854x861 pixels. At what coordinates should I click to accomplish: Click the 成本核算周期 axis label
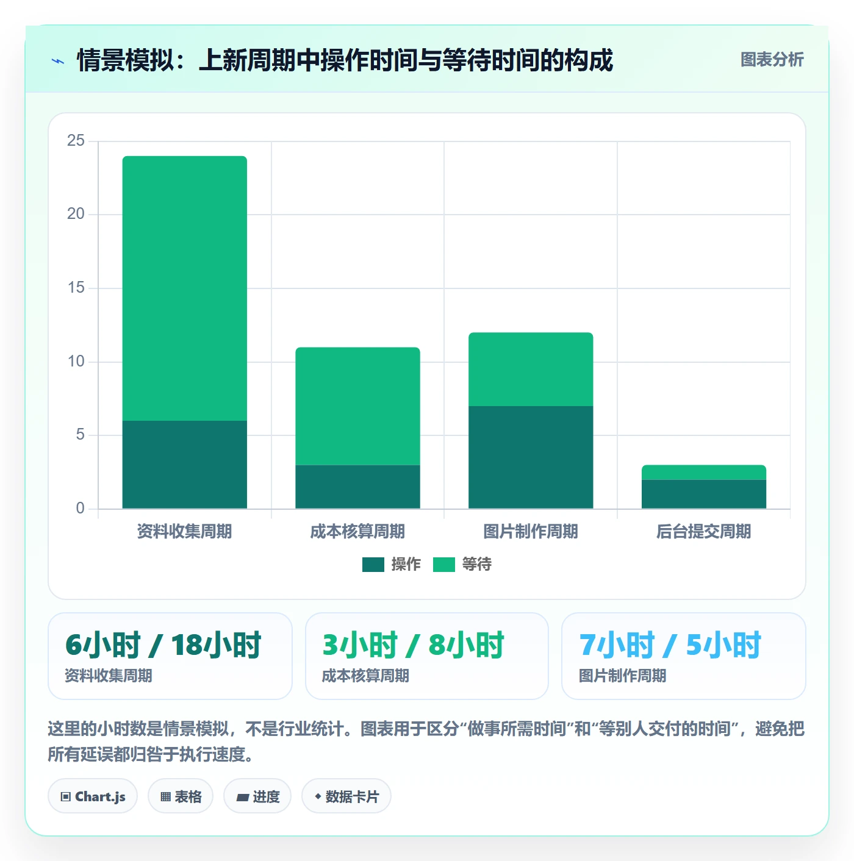357,532
